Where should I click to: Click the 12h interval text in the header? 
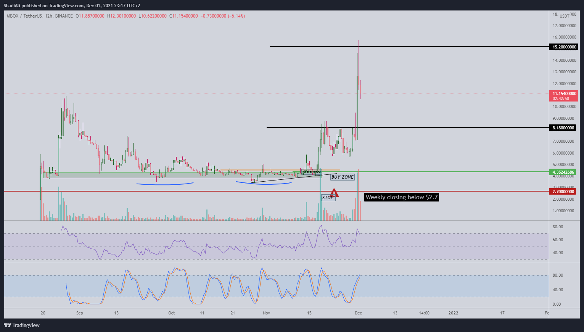[48, 16]
